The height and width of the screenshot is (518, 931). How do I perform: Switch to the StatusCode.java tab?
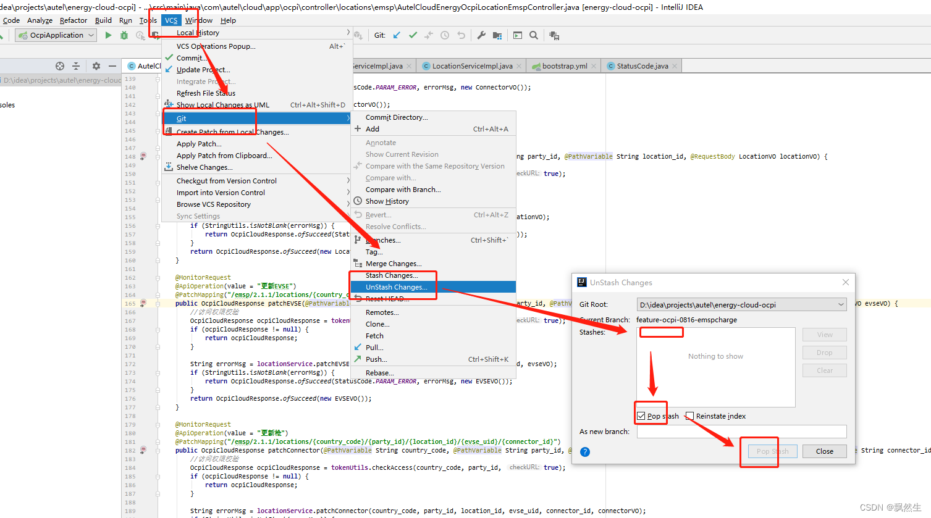tap(642, 66)
